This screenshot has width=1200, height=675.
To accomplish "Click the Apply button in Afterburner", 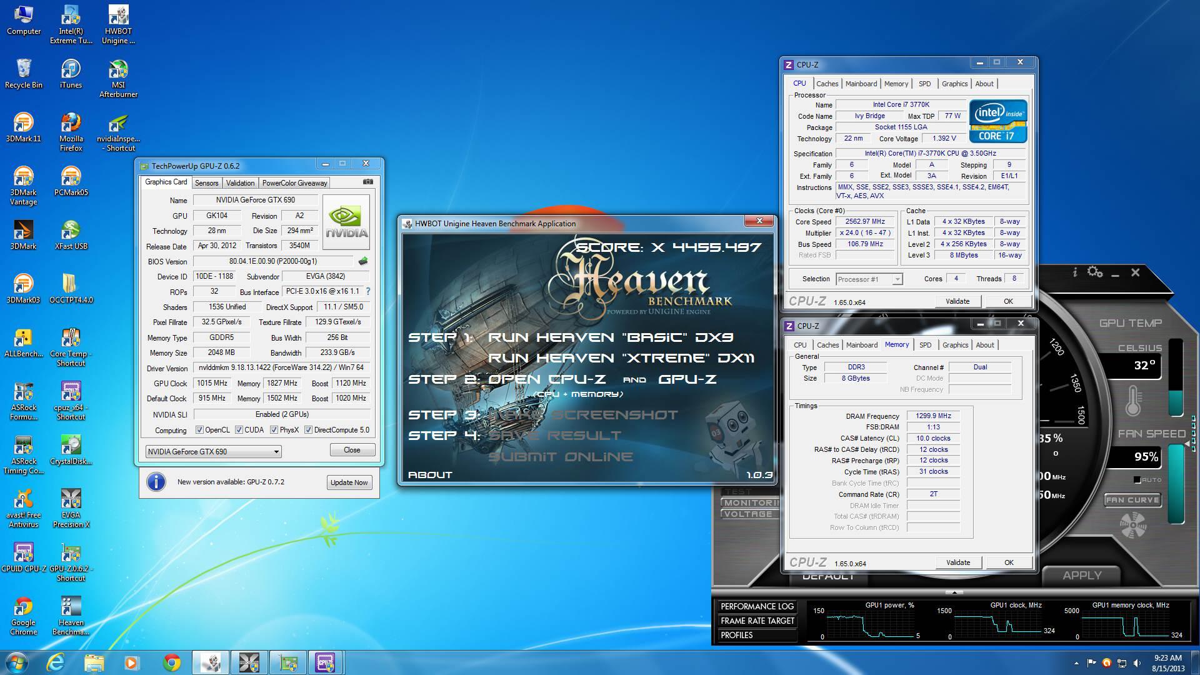I will (x=1082, y=576).
